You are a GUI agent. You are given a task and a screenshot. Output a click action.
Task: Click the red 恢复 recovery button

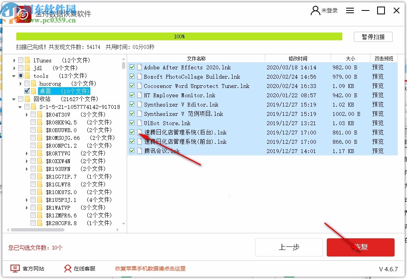360,247
